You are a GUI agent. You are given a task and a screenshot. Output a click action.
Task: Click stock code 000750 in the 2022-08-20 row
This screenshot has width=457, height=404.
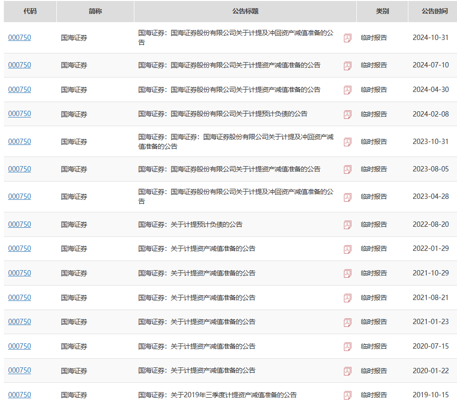[20, 224]
